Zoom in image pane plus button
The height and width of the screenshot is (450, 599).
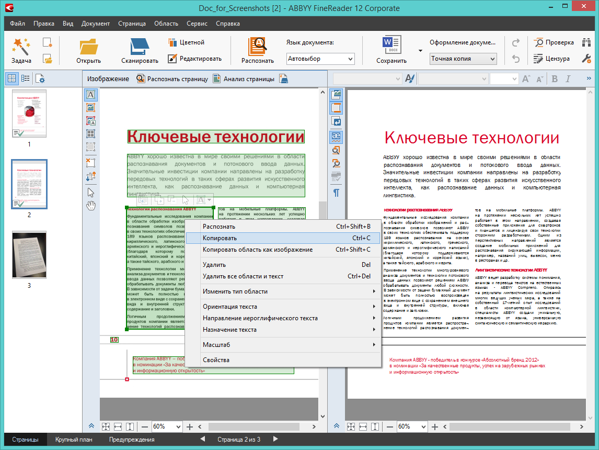[x=190, y=426]
